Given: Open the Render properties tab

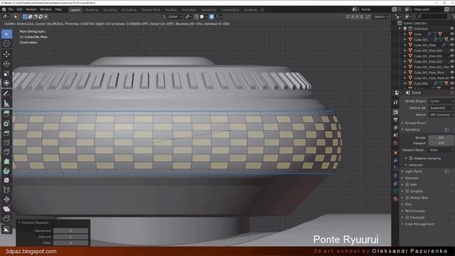Looking at the screenshot, I should (395, 112).
